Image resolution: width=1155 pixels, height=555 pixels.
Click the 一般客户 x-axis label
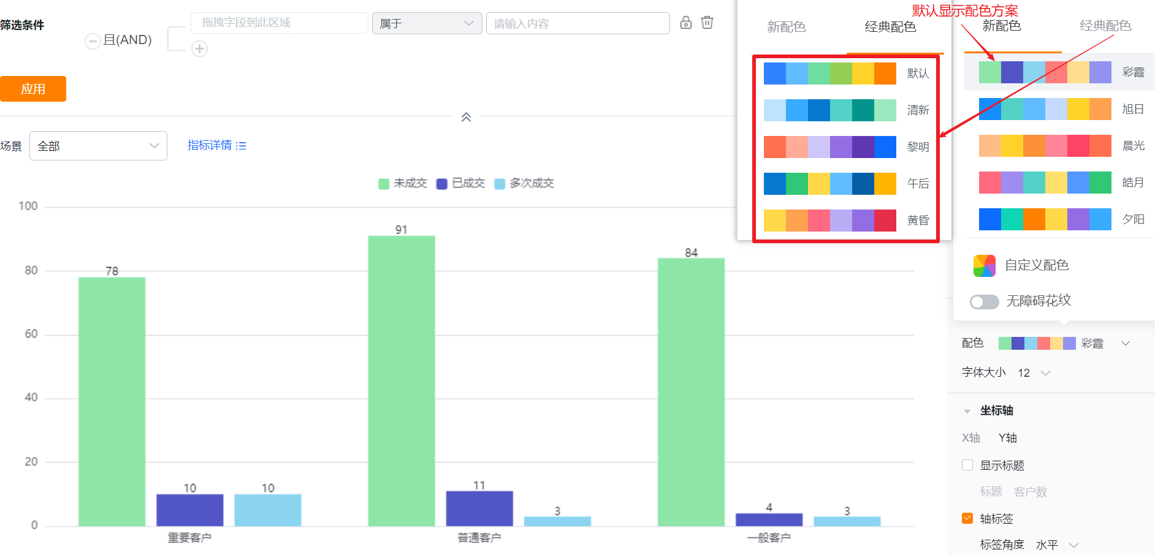coord(769,538)
